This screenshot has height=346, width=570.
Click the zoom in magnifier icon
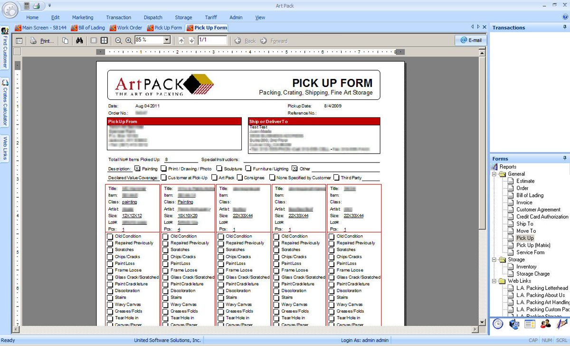point(129,41)
